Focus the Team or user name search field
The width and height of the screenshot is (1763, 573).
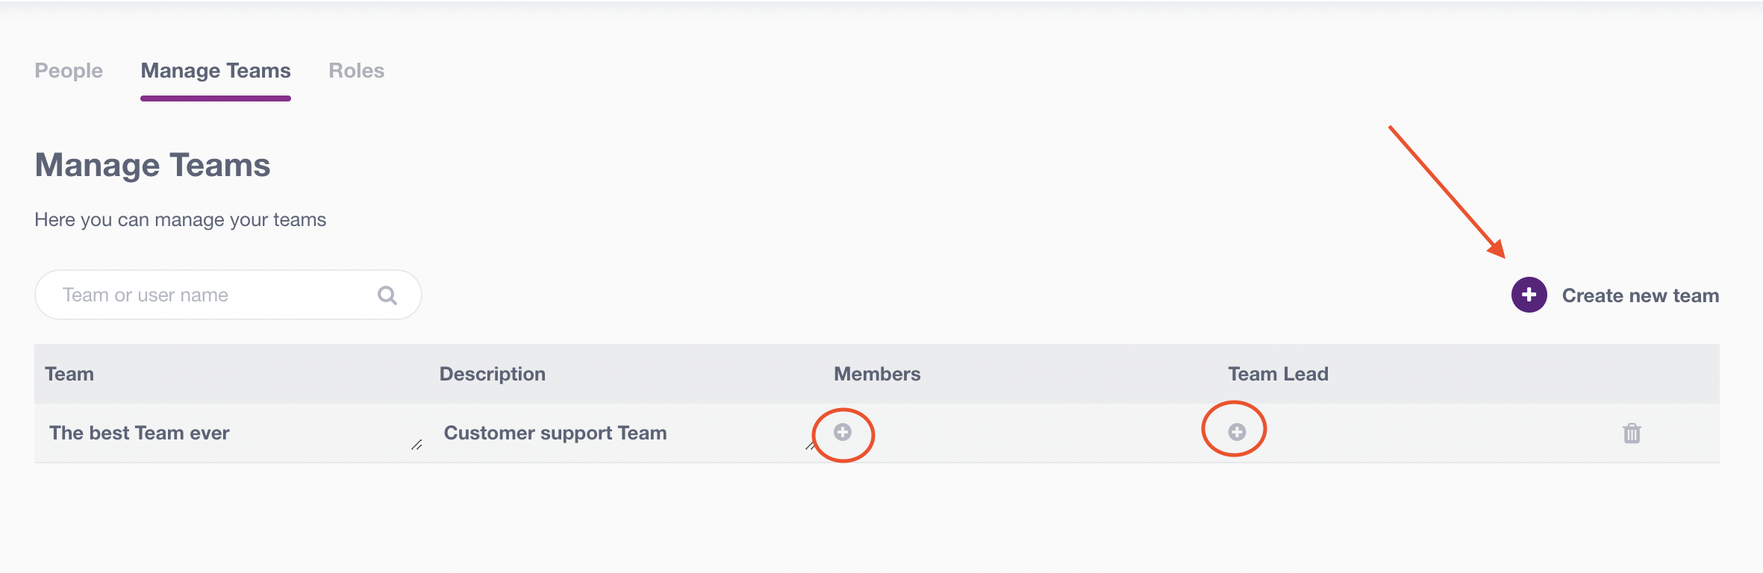228,295
